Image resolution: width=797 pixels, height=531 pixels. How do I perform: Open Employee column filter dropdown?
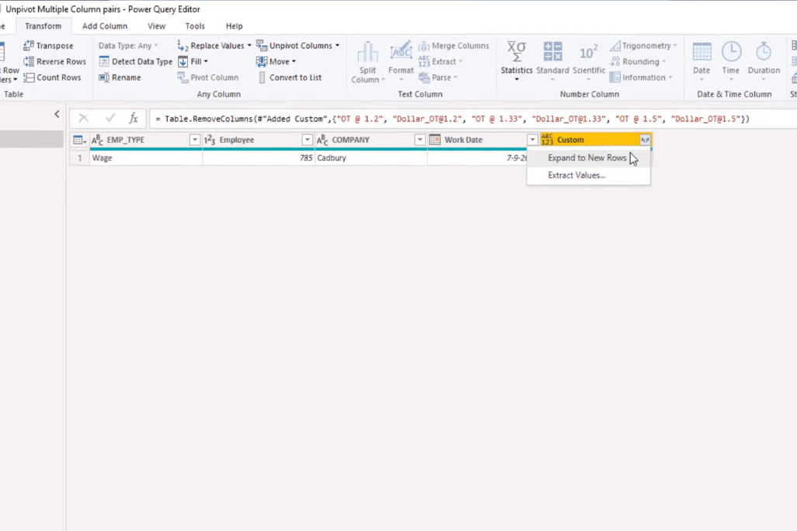(307, 140)
